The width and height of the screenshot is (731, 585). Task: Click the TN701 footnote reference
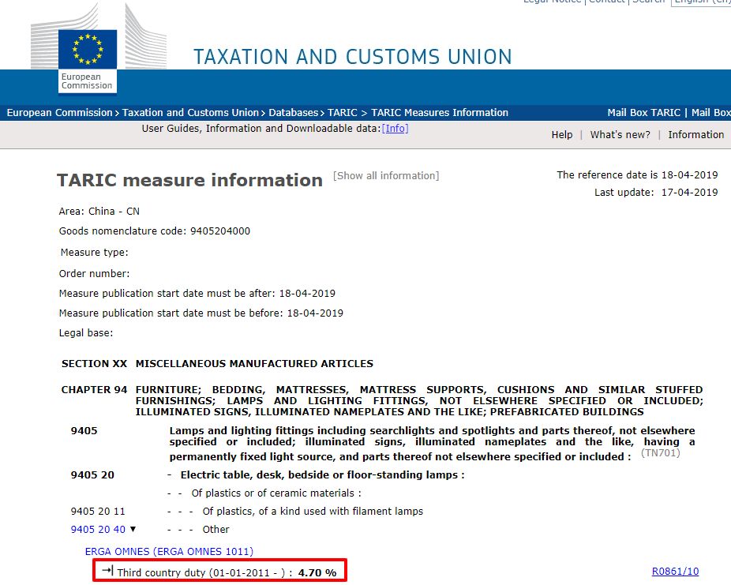[661, 452]
